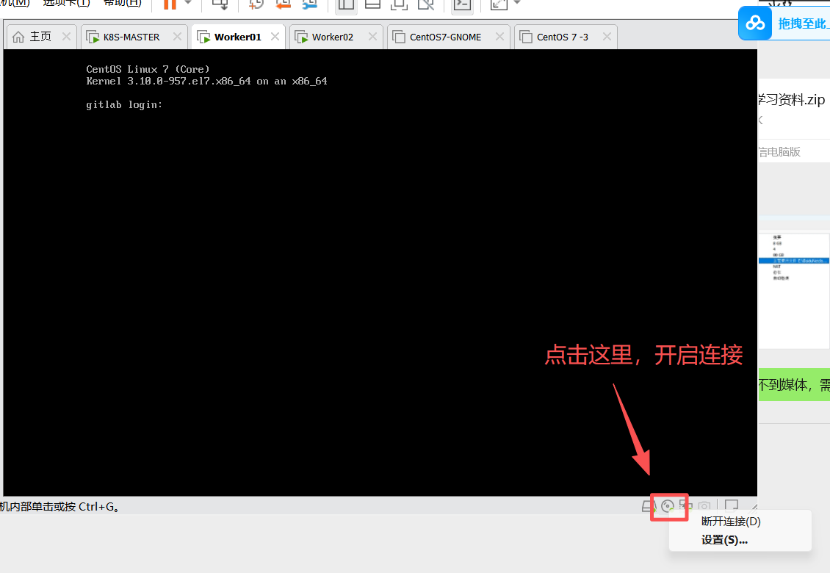Take a snapshot of this virtual machine

256,4
